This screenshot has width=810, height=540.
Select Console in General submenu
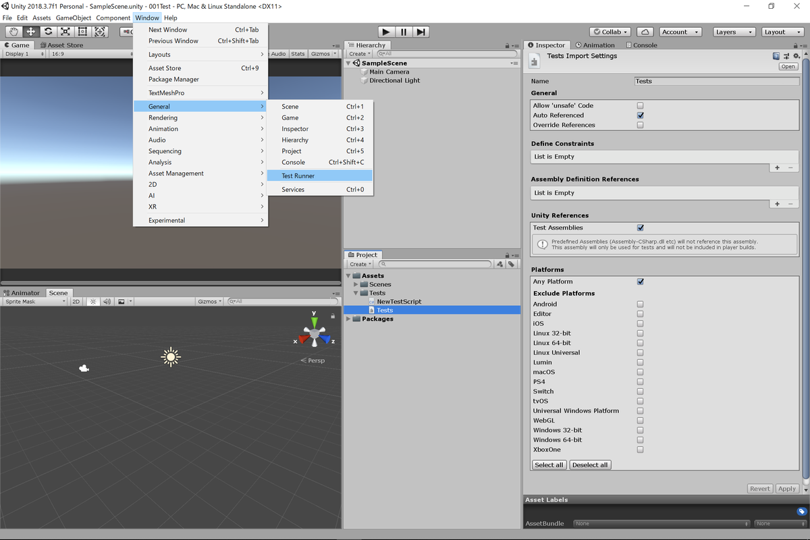(x=319, y=162)
